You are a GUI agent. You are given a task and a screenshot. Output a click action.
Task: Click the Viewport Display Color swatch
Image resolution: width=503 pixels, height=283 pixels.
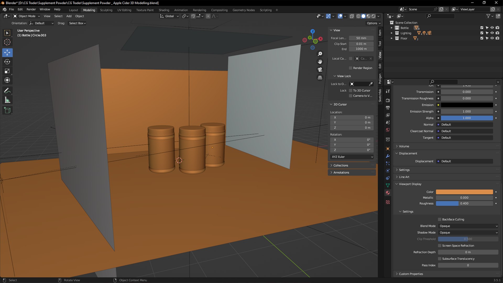464,192
